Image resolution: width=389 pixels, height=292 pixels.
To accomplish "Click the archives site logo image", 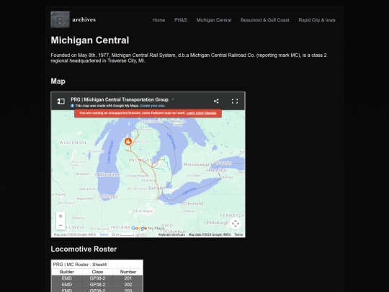I will tap(60, 19).
